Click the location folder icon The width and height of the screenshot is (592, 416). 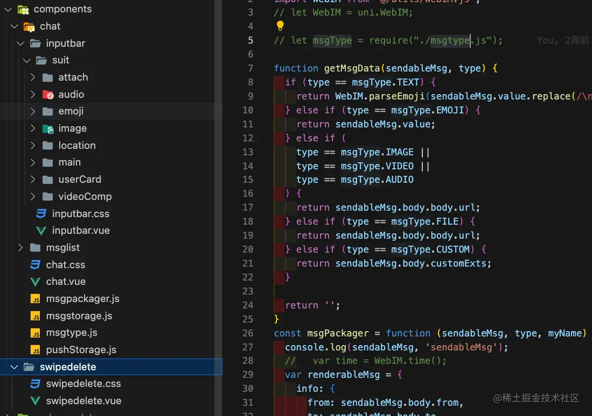pyautogui.click(x=47, y=146)
